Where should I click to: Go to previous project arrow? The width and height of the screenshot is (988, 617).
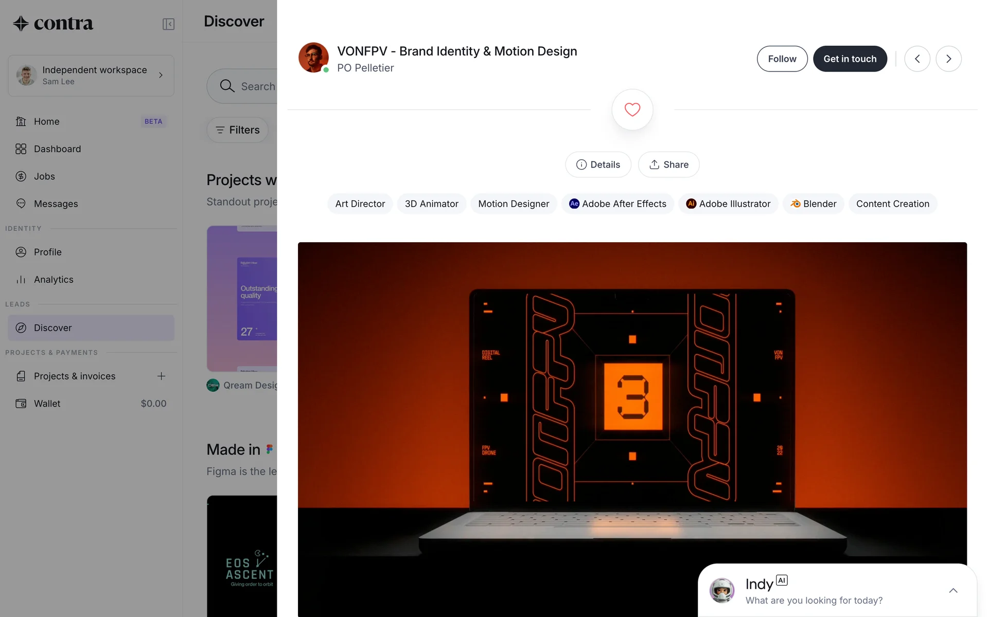917,59
